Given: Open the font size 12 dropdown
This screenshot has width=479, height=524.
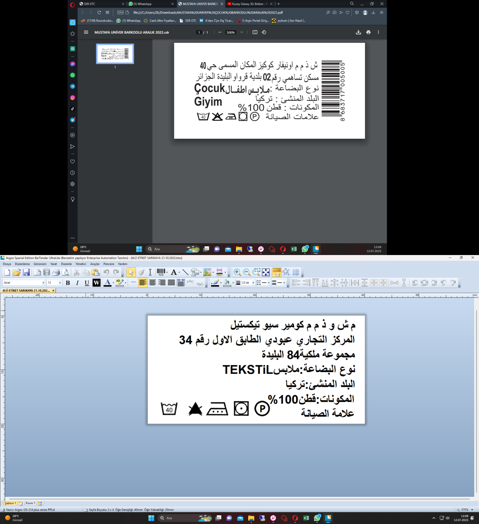Looking at the screenshot, I should tap(60, 283).
